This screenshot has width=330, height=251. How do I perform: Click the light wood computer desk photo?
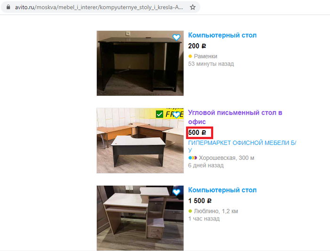140,218
